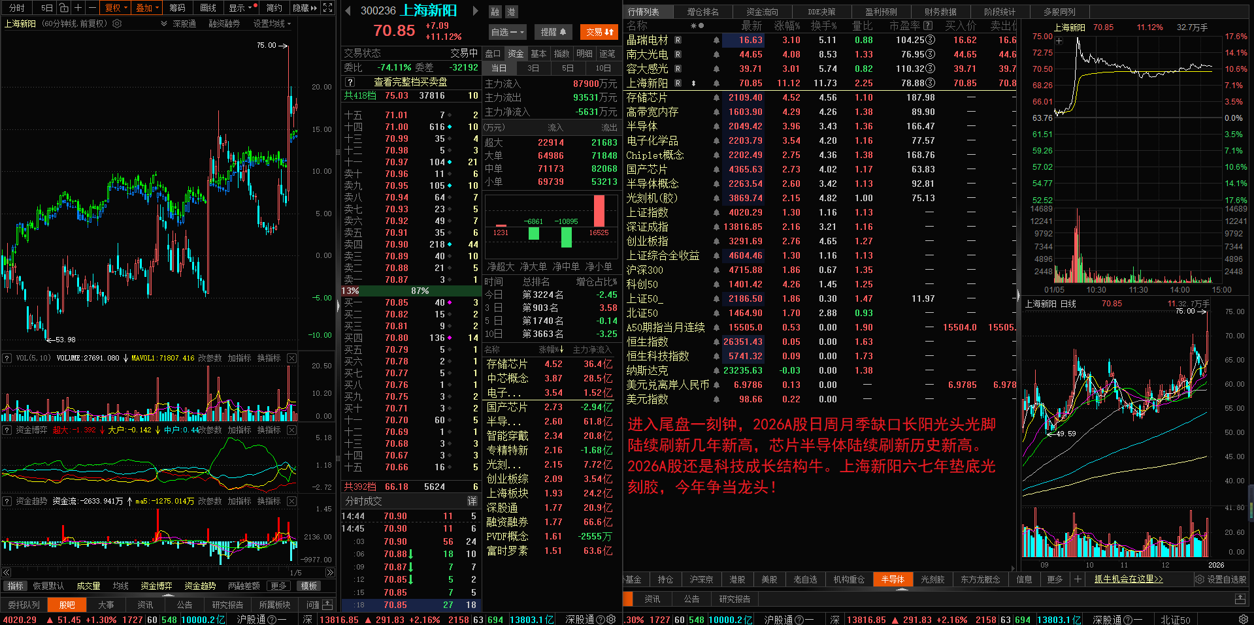Jump to last indicator page arrow

coord(330,573)
